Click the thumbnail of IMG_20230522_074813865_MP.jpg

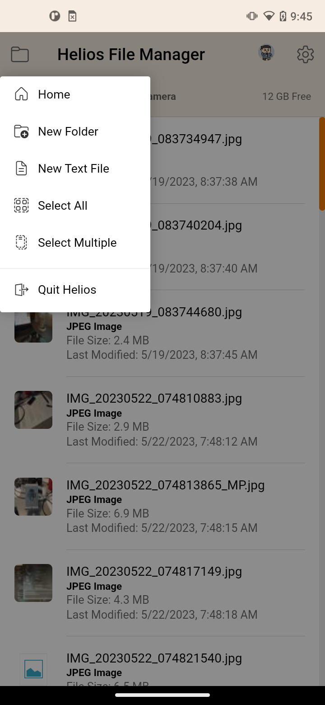tap(33, 496)
